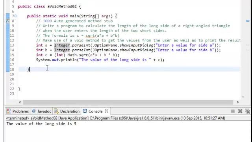This screenshot has width=252, height=142.
Task: Click the Javadoc @ icon
Action: [x=34, y=111]
